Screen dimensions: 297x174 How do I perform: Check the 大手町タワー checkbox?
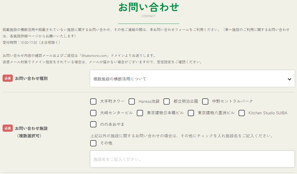pyautogui.click(x=93, y=101)
